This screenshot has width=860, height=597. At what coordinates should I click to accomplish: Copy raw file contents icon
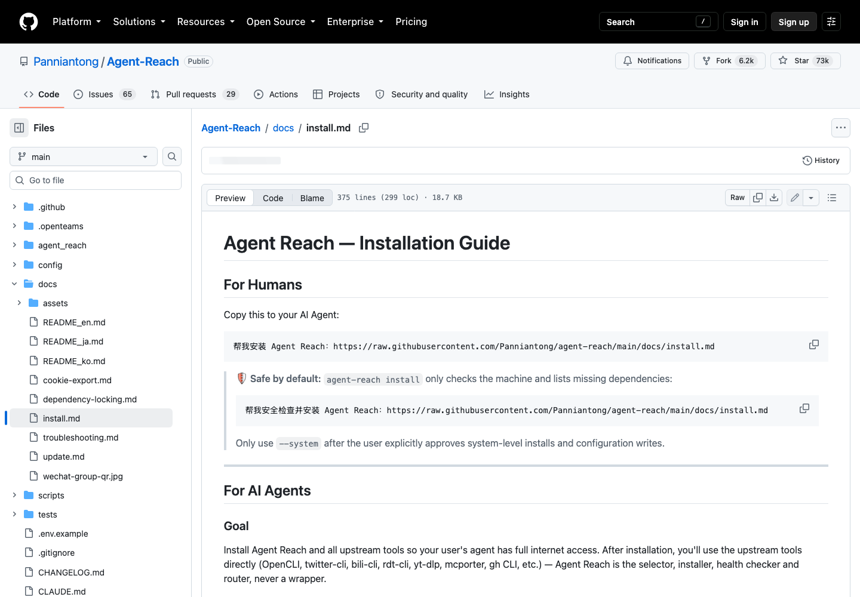(x=758, y=198)
